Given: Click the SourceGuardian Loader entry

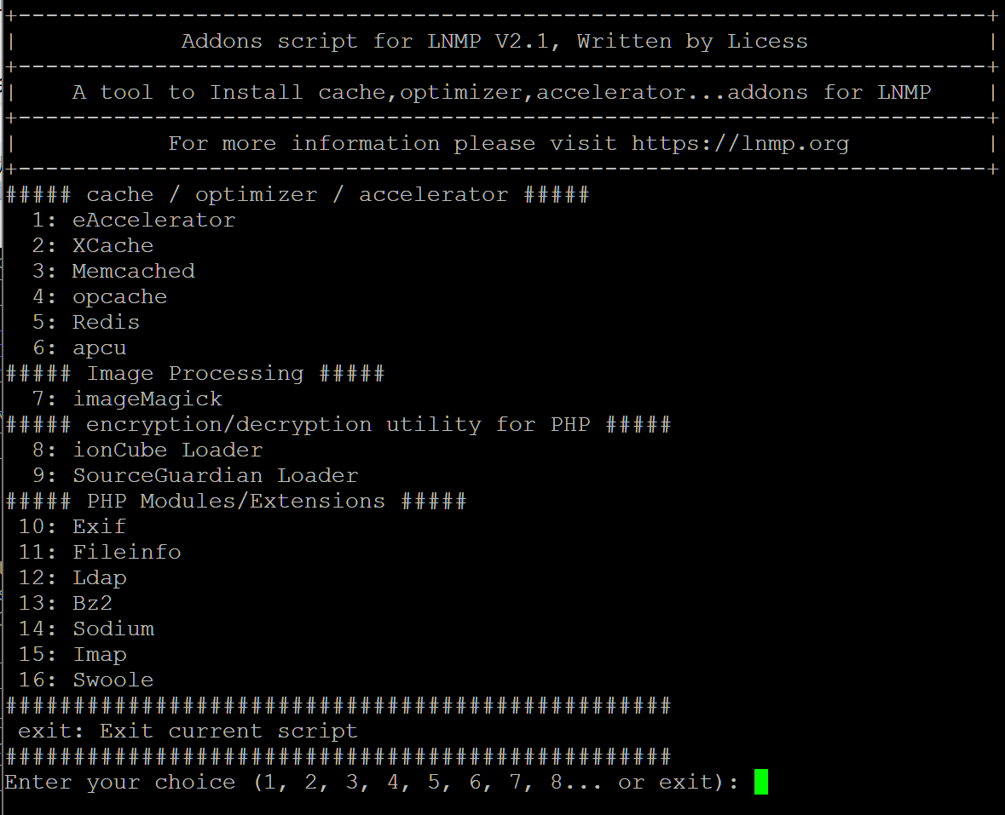Looking at the screenshot, I should click(215, 475).
